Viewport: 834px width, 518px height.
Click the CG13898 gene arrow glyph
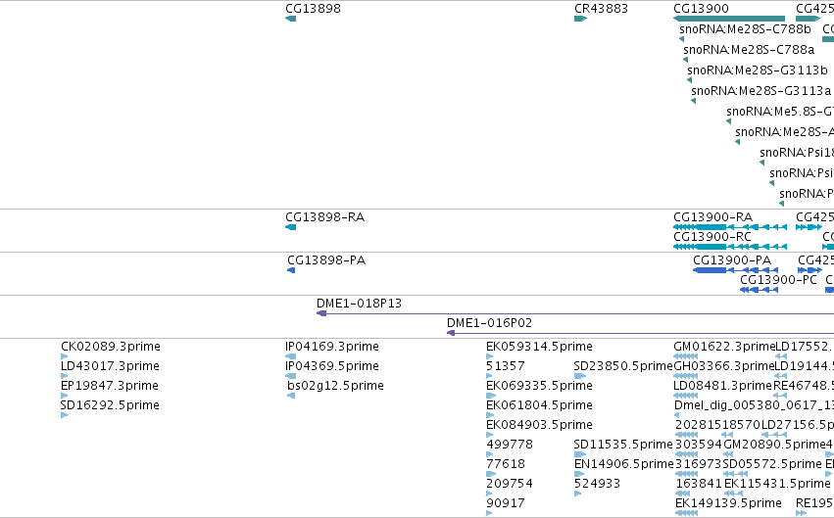pos(290,19)
